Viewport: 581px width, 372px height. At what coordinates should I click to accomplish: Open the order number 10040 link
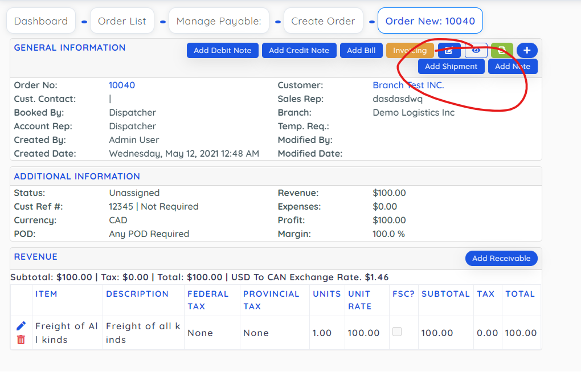[x=122, y=85]
